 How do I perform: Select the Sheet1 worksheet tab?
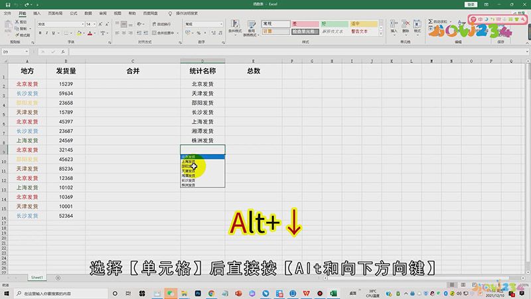point(37,277)
